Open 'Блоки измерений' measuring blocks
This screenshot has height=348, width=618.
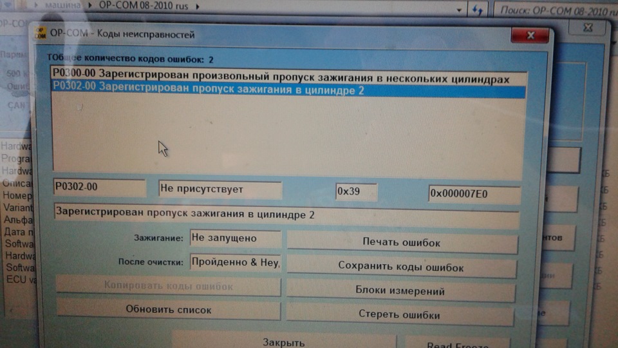click(400, 291)
